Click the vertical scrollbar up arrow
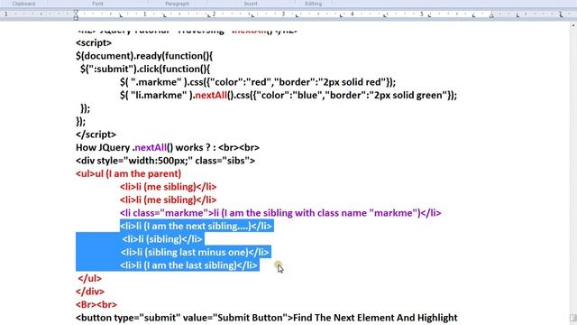The height and width of the screenshot is (325, 577). pos(573,25)
